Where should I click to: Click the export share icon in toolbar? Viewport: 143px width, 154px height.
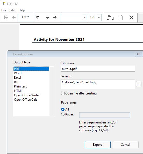tap(121, 17)
